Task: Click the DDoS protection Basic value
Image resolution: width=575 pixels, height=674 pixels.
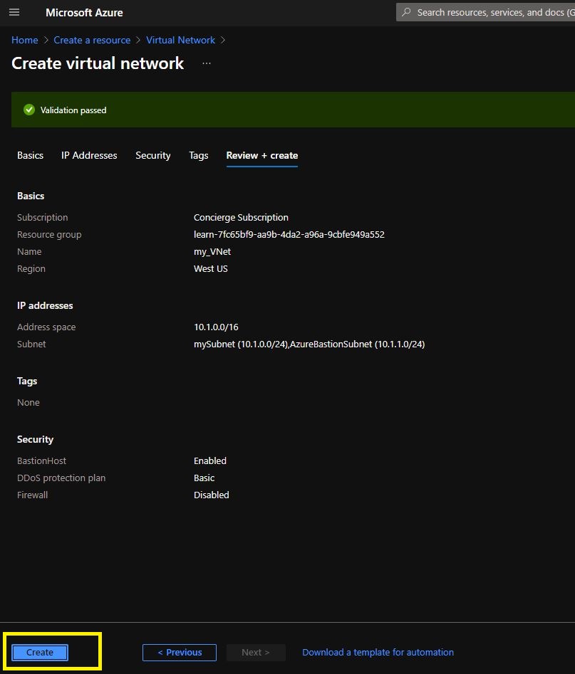Action: point(204,478)
